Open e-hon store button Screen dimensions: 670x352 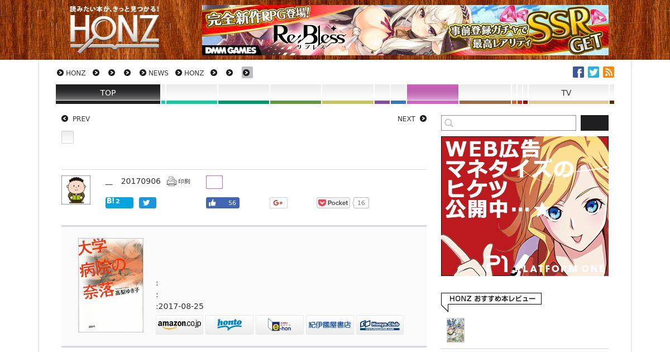(x=280, y=325)
